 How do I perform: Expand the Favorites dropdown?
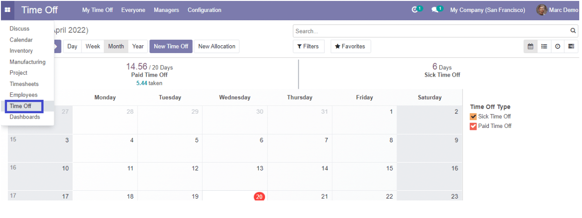(350, 46)
